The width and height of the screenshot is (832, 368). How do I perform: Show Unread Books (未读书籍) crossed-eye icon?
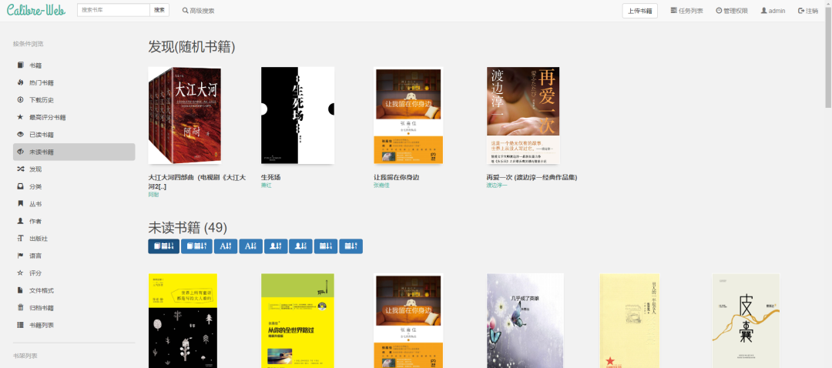(x=20, y=152)
